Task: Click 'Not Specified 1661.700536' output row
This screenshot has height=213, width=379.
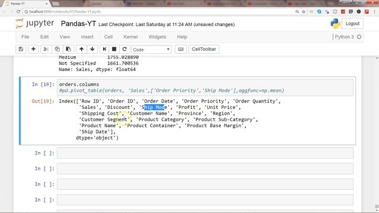Action: 99,63
